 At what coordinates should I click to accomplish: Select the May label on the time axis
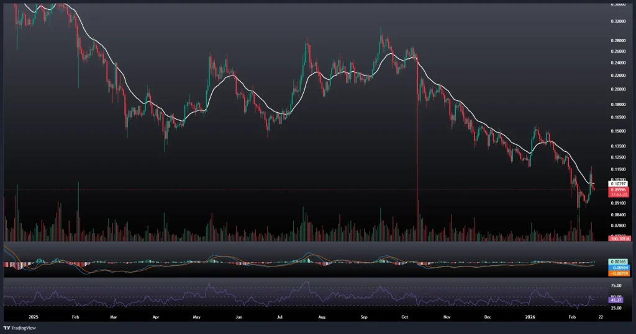tap(197, 316)
